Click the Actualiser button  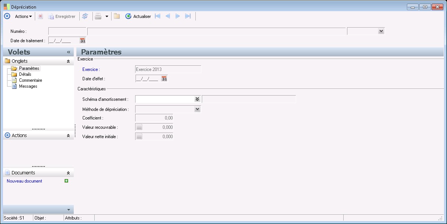tap(138, 16)
